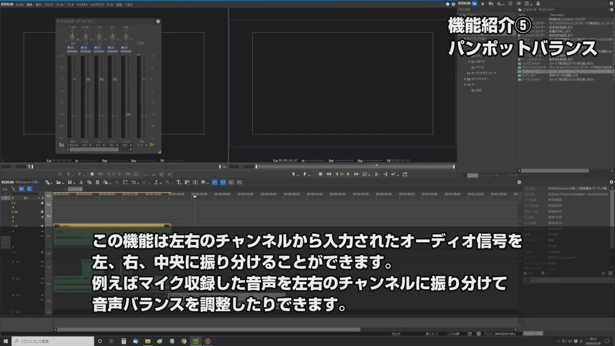
Task: Click the open project icon
Action: click(57, 182)
